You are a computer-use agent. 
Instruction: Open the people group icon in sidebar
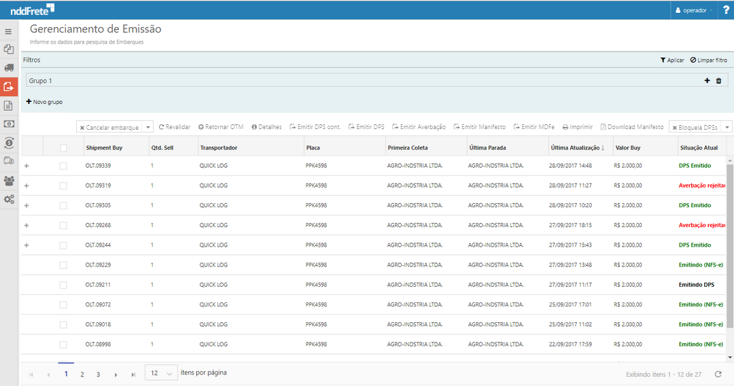coord(9,181)
